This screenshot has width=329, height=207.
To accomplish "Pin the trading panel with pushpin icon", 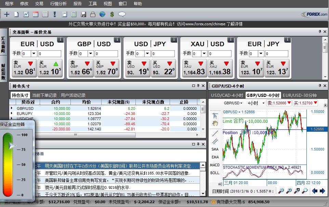I will (x=320, y=32).
